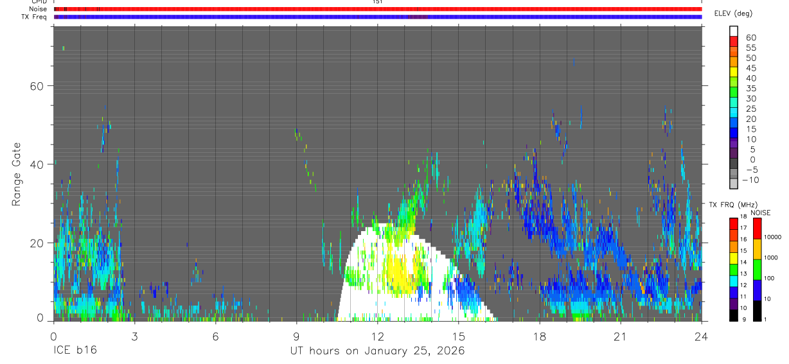Pick the orange segment of NOISE color bar
This screenshot has height=364, width=789.
click(757, 249)
